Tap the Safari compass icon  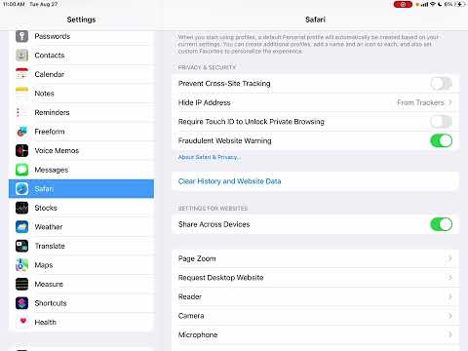(21, 188)
